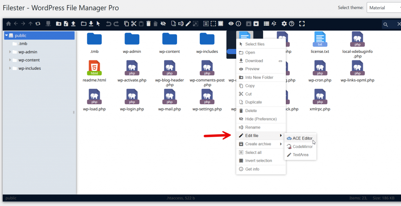Toggle hidden items with crossed-eye toolbar icon
401x206 pixels.
[163, 24]
